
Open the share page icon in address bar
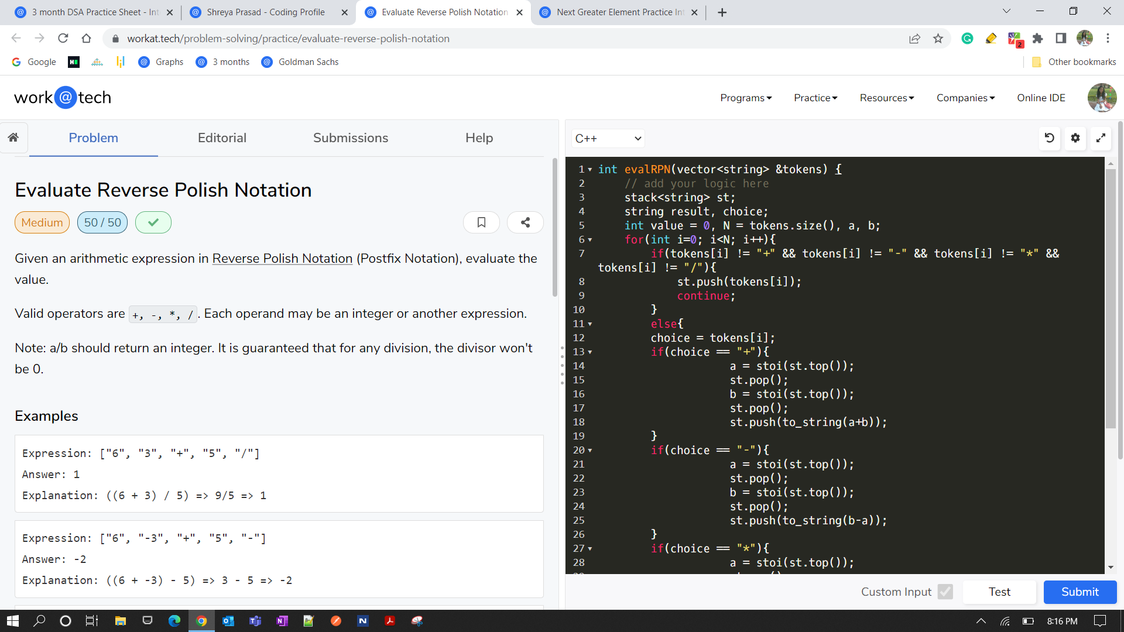[914, 39]
